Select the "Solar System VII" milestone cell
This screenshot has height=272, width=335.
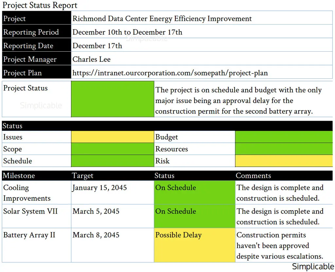tap(37, 216)
